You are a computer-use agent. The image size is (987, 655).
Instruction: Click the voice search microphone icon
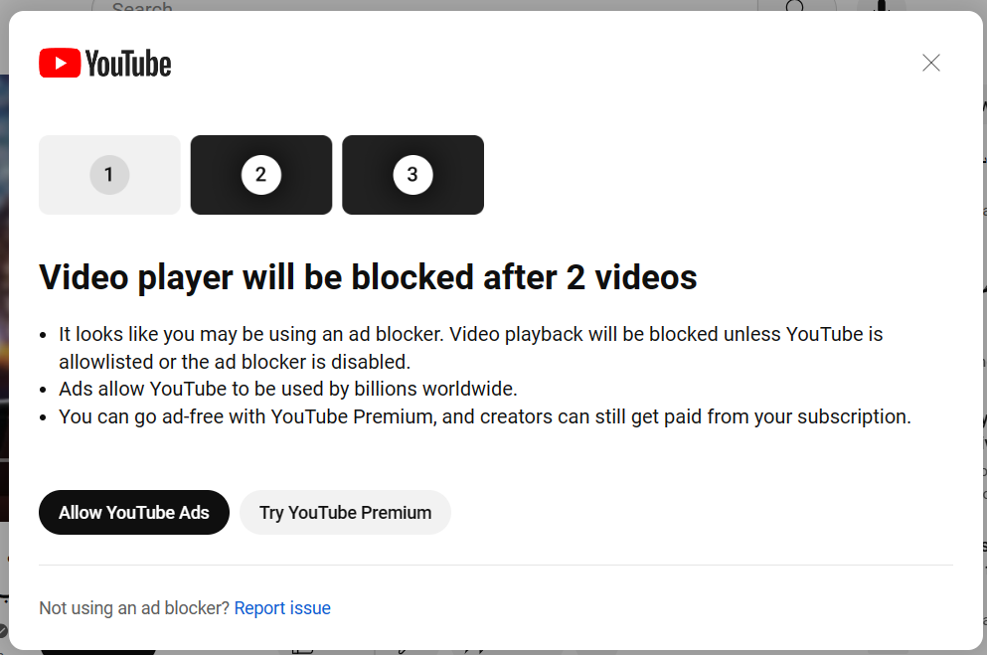(x=881, y=7)
